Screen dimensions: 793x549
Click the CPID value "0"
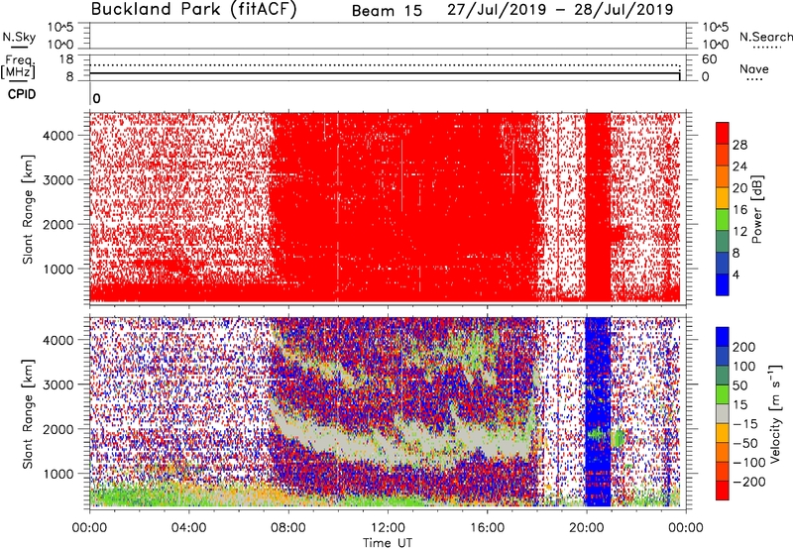96,99
